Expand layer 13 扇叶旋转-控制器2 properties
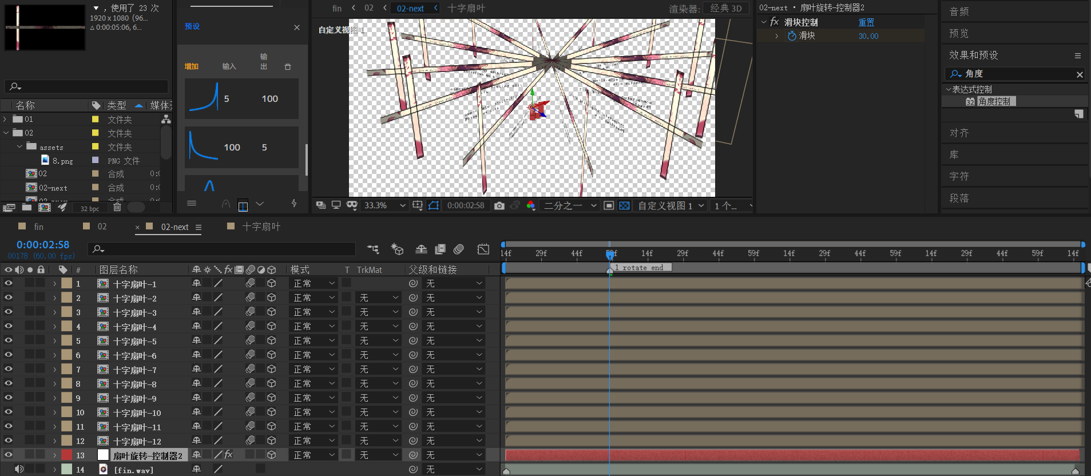The width and height of the screenshot is (1091, 476). tap(54, 455)
